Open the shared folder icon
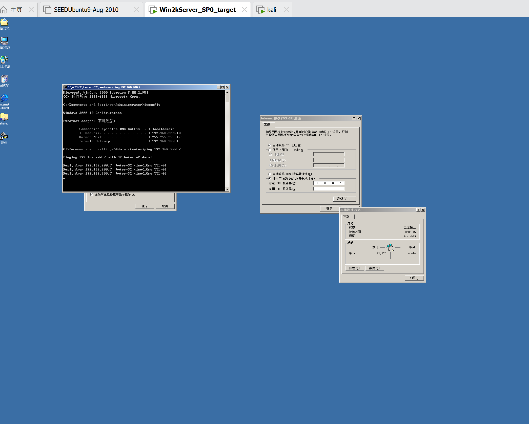The width and height of the screenshot is (529, 424). [4, 117]
